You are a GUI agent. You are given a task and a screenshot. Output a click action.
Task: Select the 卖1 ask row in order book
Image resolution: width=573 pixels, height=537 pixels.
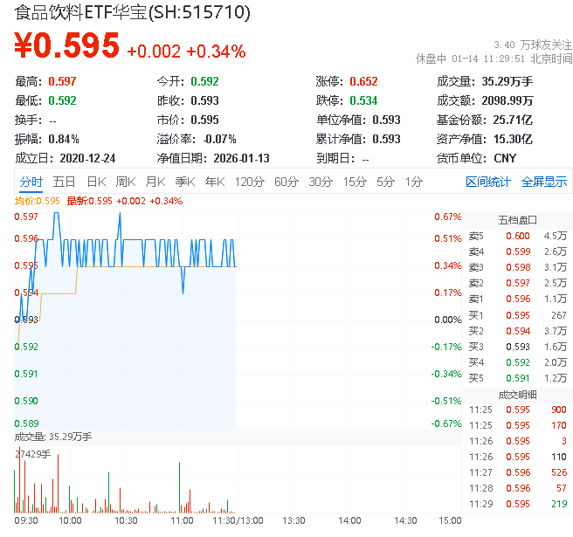pyautogui.click(x=517, y=299)
